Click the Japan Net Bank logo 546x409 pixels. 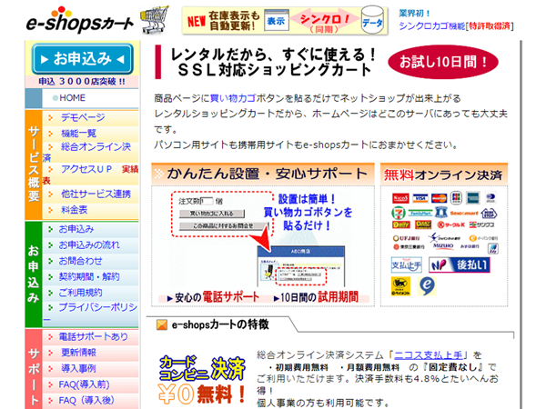444,237
